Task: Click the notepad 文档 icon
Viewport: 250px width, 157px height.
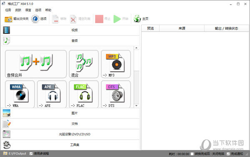Action: [7, 124]
